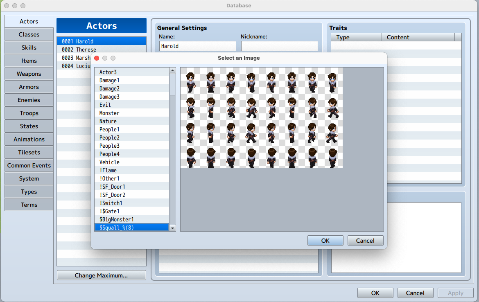The height and width of the screenshot is (302, 479).
Task: Select the !Other1 image file
Action: coord(132,179)
